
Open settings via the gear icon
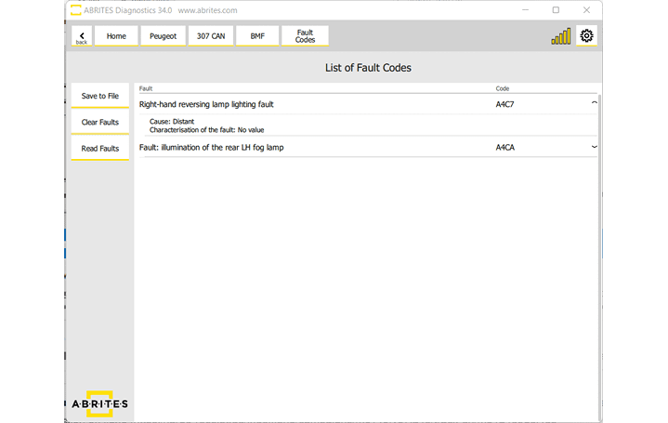586,36
